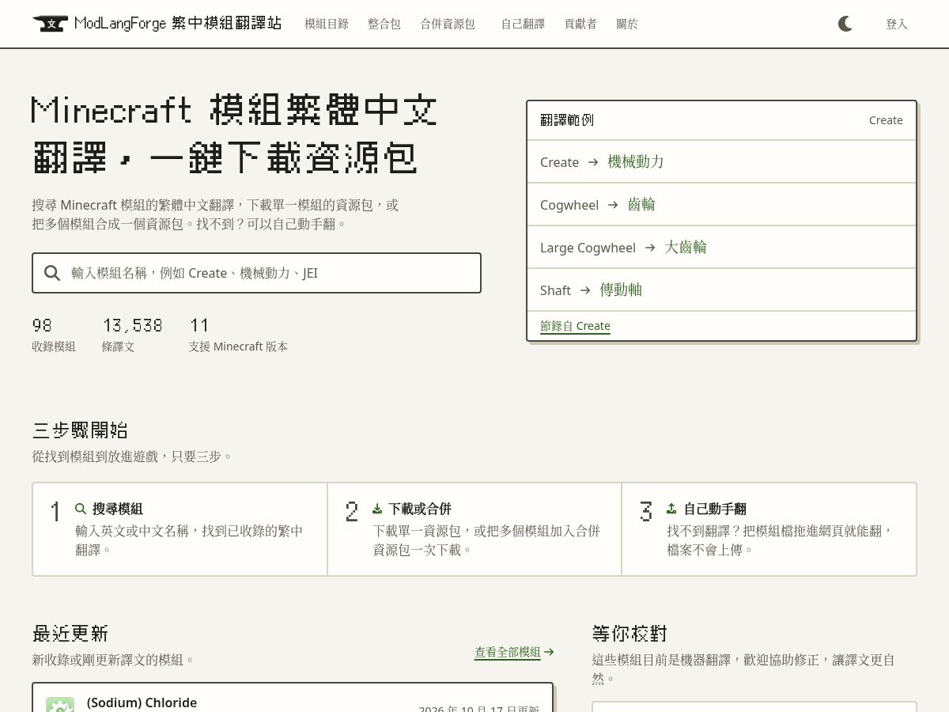949x712 pixels.
Task: Select the Cogwheel → 齒輪 row
Action: click(x=721, y=204)
